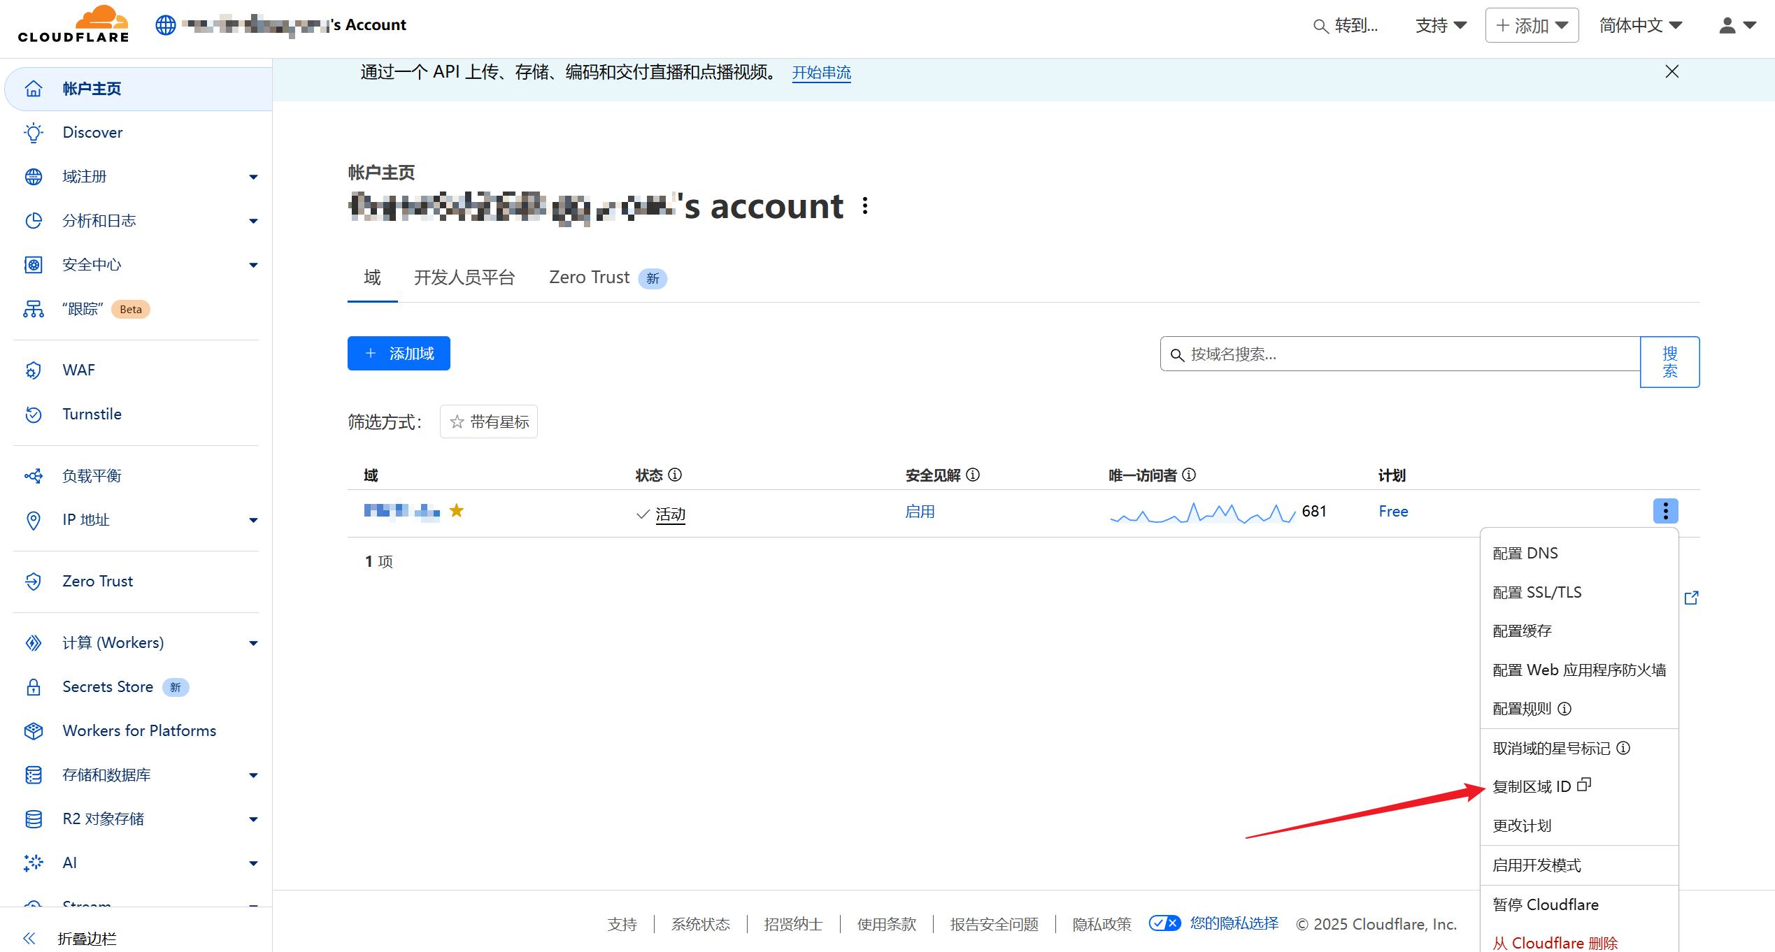This screenshot has height=952, width=1775.
Task: Click the AI sparkle icon
Action: pos(34,863)
